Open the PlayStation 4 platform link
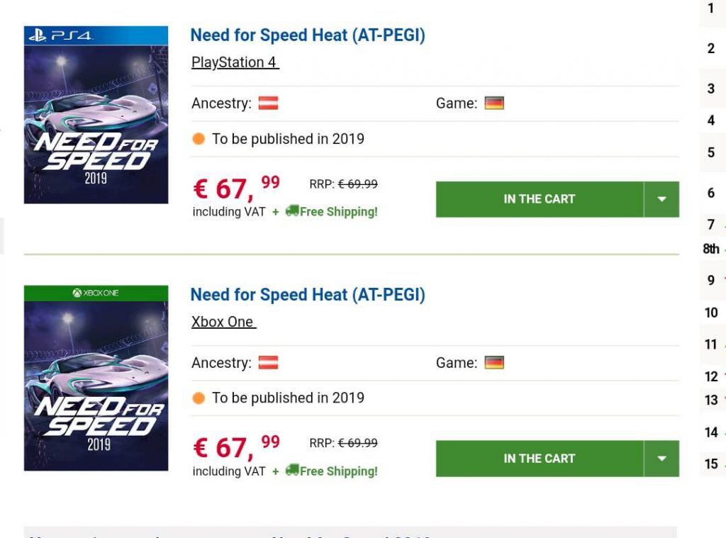The height and width of the screenshot is (538, 726). [234, 62]
